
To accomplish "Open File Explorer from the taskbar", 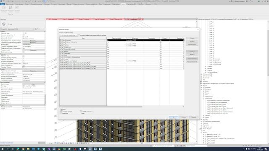I will [28, 149].
